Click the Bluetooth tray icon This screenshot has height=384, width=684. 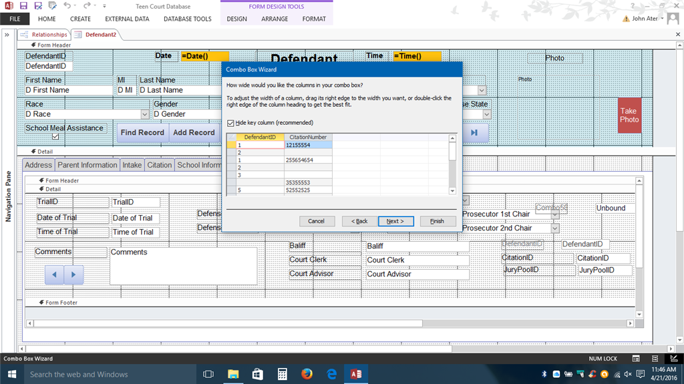click(x=544, y=374)
